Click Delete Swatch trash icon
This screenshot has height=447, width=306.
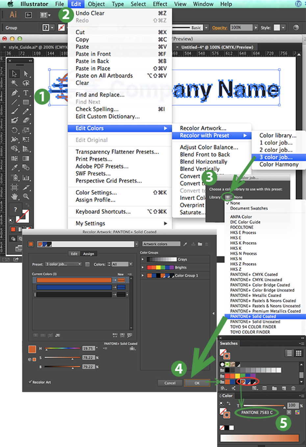click(293, 388)
